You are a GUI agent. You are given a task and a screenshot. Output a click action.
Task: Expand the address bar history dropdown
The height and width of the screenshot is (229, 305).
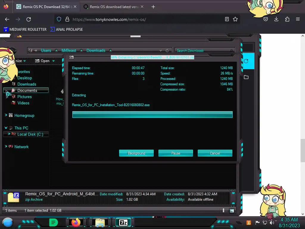pos(161,51)
